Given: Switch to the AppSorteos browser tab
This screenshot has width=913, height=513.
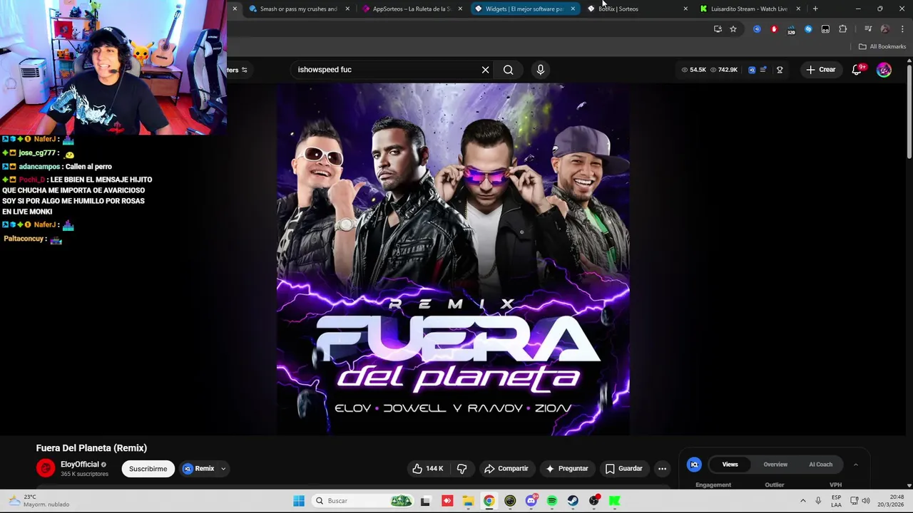Looking at the screenshot, I should (x=412, y=9).
